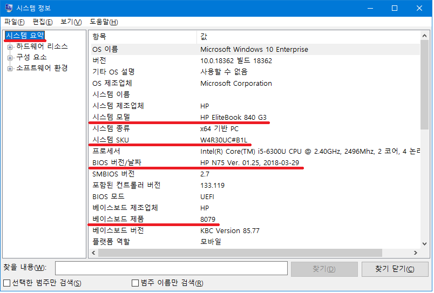The image size is (434, 293).
Task: Click the value x64 기반 PC
Action: point(219,128)
